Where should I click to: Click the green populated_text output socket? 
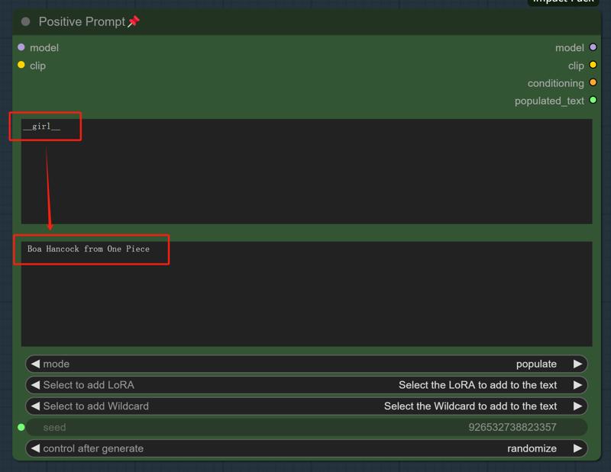[593, 100]
